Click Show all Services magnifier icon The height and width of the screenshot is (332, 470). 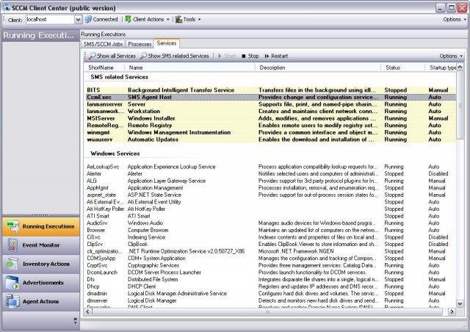click(92, 56)
